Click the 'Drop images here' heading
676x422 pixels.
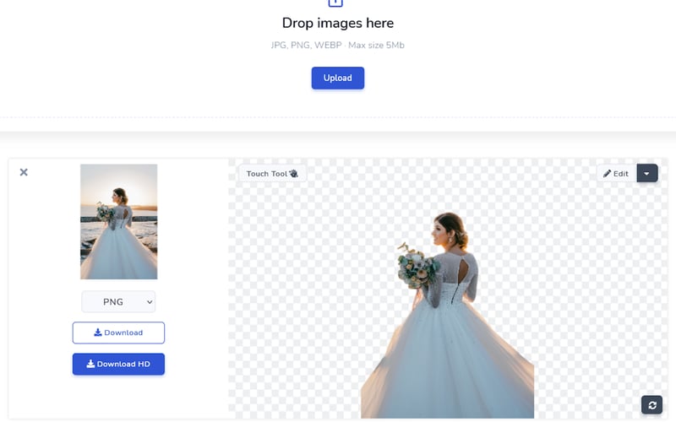click(337, 23)
